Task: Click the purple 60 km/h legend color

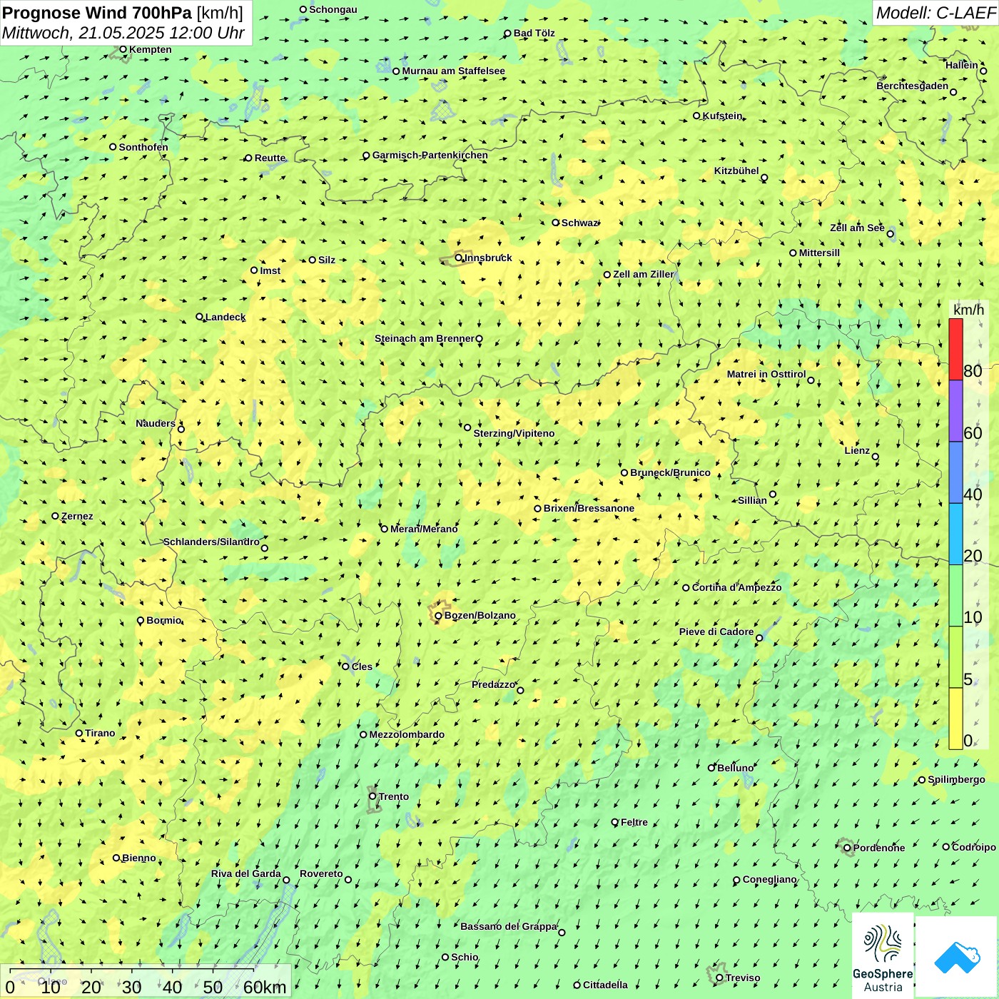Action: point(955,411)
